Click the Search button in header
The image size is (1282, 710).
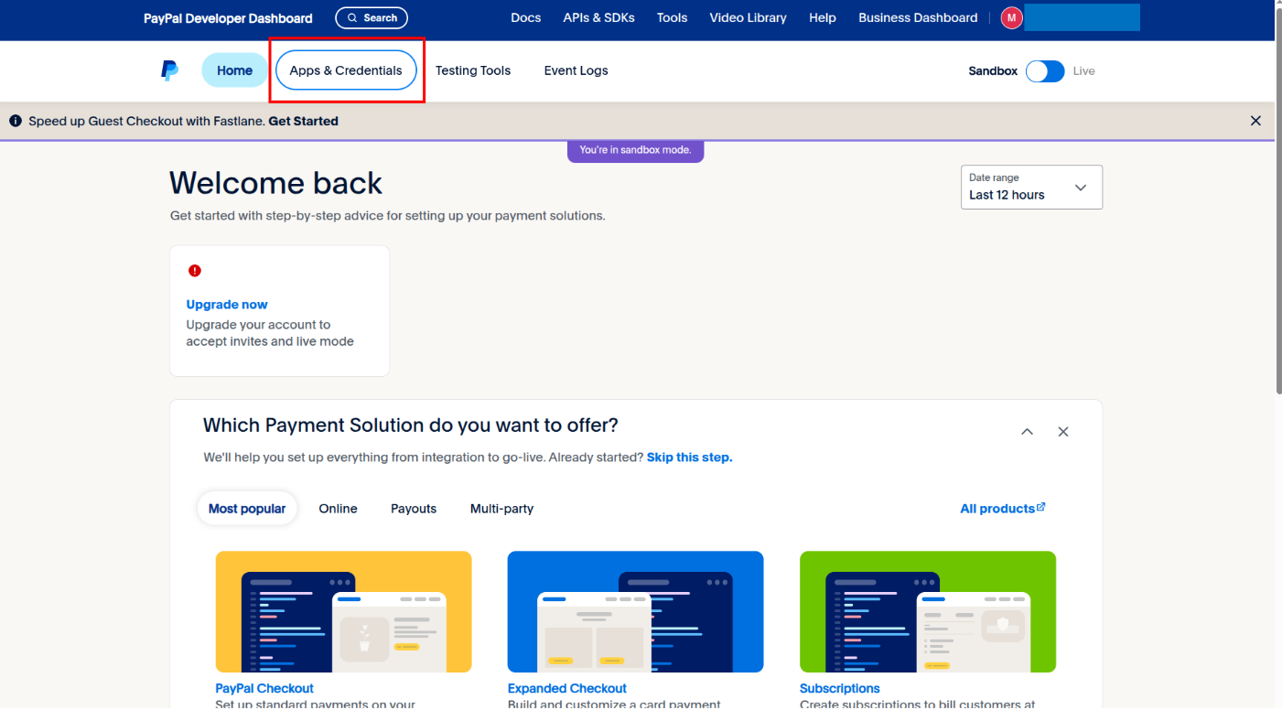coord(372,17)
